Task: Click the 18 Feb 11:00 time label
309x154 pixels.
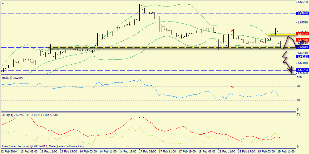Action: coord(226,152)
